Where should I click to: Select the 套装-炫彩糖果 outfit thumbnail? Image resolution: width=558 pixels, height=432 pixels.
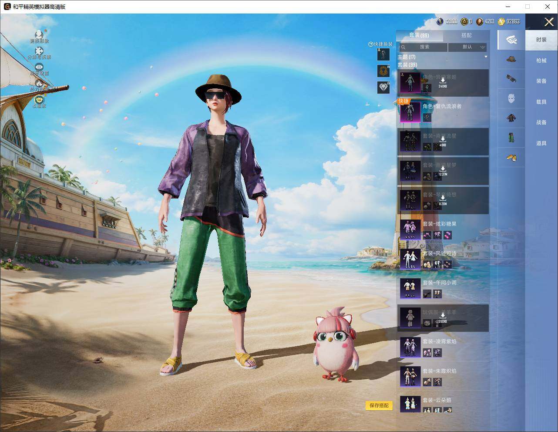[410, 229]
